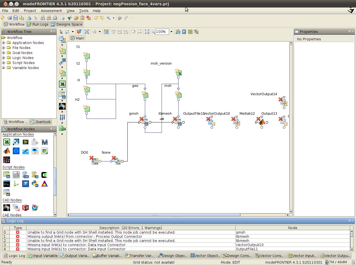Select the FTP node icon in vertical toolbar
The height and width of the screenshot is (265, 356).
(x=62, y=128)
